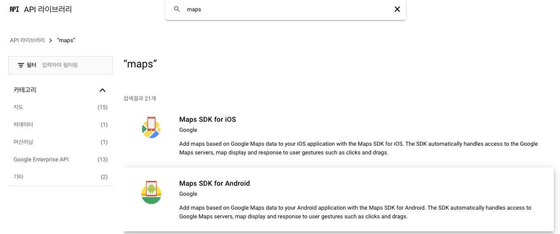560x234 pixels.
Task: Click the filter lines icon
Action: coord(20,65)
